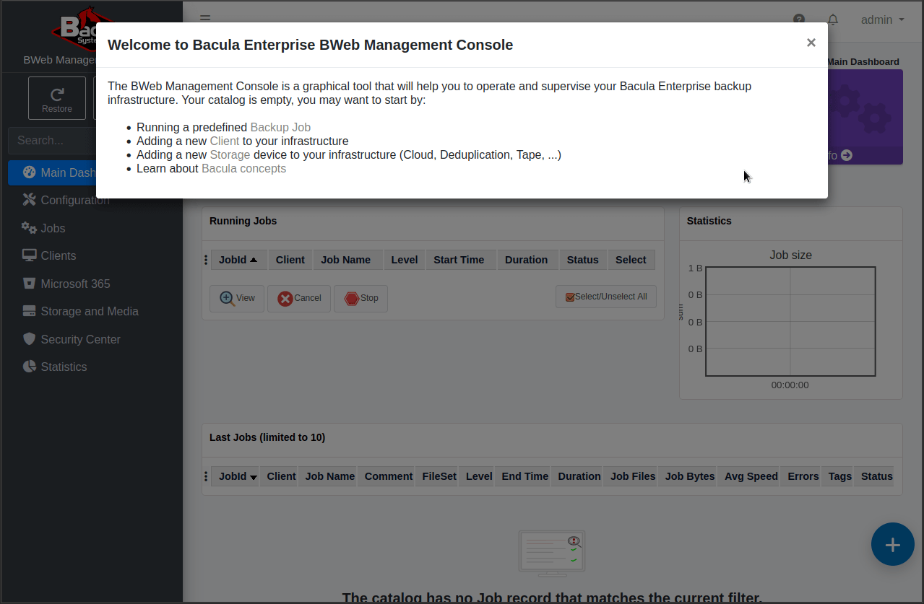This screenshot has height=604, width=924.
Task: Open Statistics in the sidebar
Action: coord(55,367)
